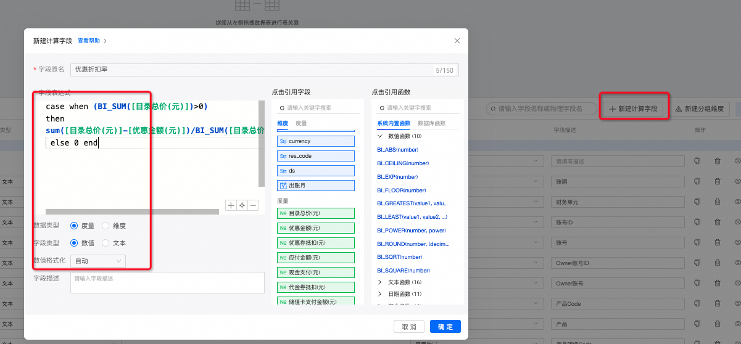
Task: Toggle visibility eye in 账号ID row
Action: coord(737,222)
